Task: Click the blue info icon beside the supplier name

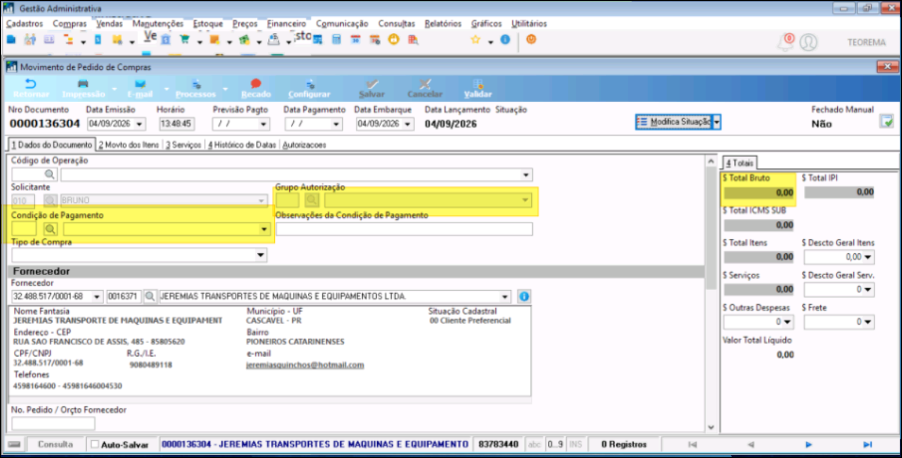Action: 524,296
